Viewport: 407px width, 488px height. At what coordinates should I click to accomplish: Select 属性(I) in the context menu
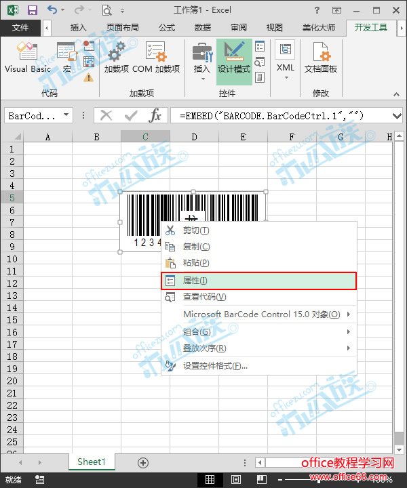point(258,281)
